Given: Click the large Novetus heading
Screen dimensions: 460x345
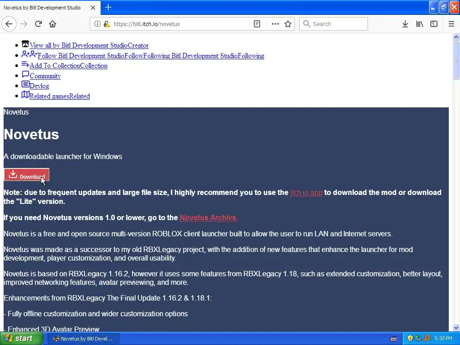Looking at the screenshot, I should point(31,134).
